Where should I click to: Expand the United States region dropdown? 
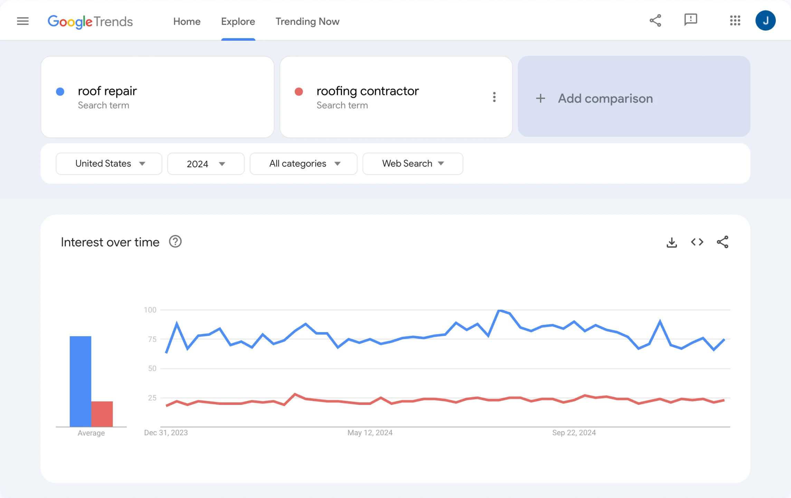109,164
